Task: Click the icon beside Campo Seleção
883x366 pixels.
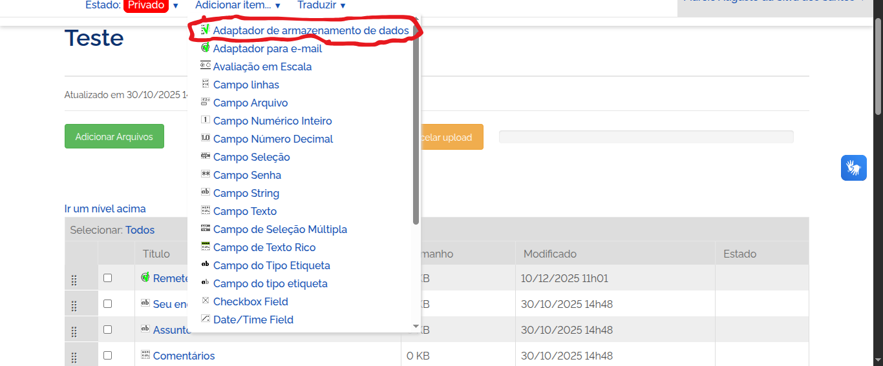Action: coord(206,156)
